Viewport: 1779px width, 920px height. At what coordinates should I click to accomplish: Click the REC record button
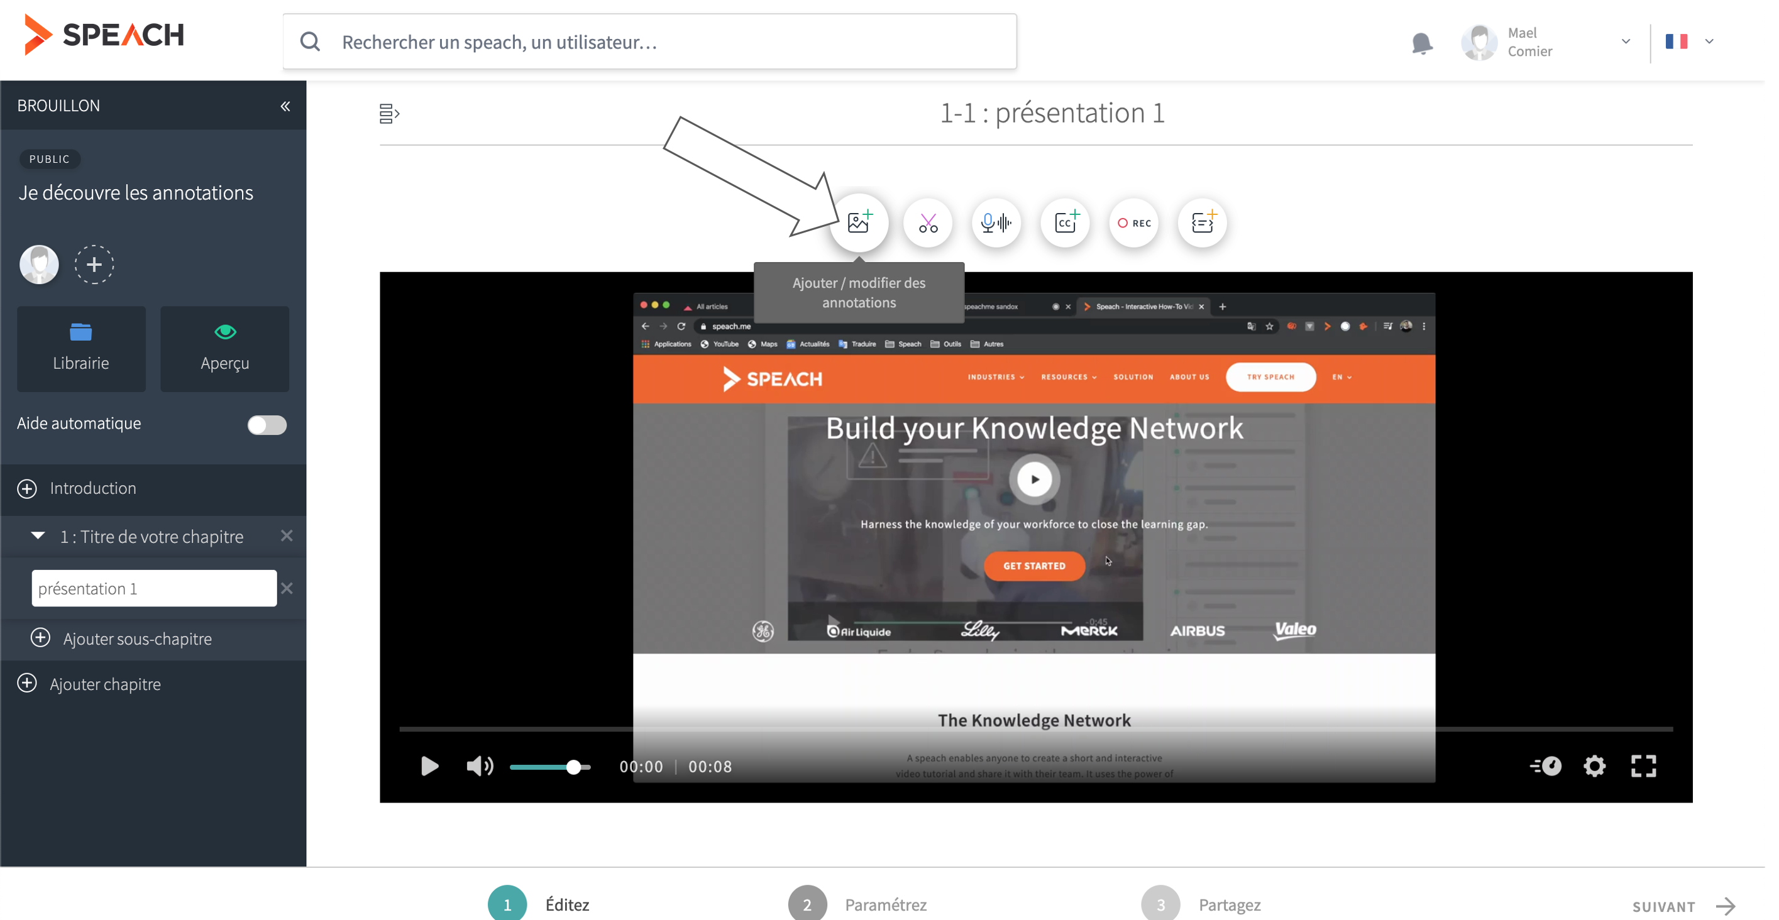pyautogui.click(x=1133, y=223)
